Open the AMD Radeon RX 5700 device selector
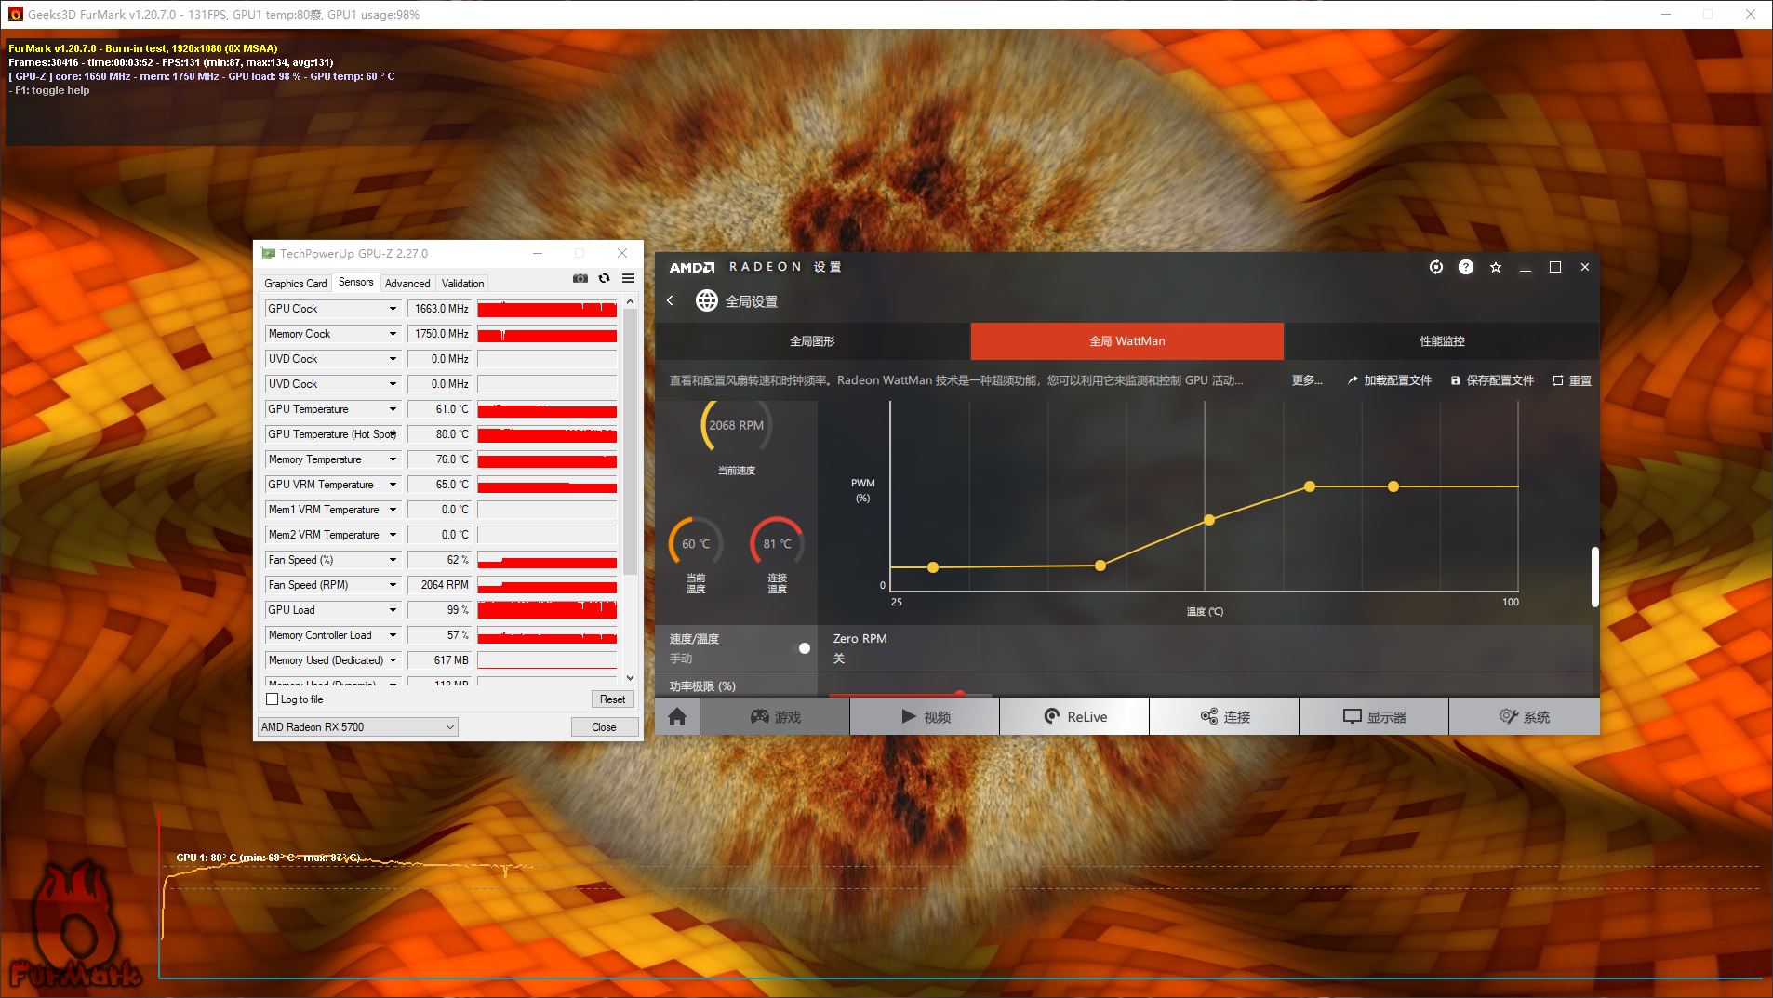The height and width of the screenshot is (998, 1773). 358,727
